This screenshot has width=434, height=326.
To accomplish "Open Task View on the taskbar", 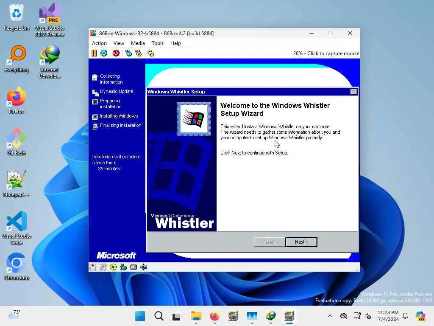I will [177, 316].
